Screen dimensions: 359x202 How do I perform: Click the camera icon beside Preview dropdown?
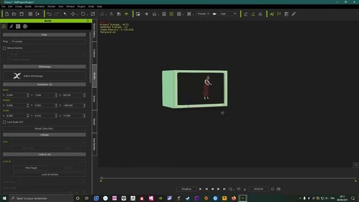[x=214, y=14]
